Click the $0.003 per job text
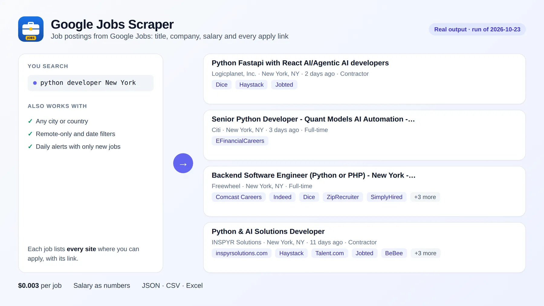Viewport: 544px width, 306px height. (40, 285)
